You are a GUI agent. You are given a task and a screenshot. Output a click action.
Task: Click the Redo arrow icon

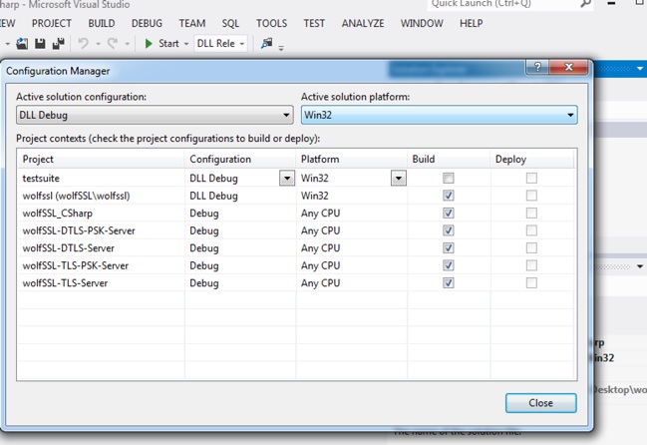point(113,43)
